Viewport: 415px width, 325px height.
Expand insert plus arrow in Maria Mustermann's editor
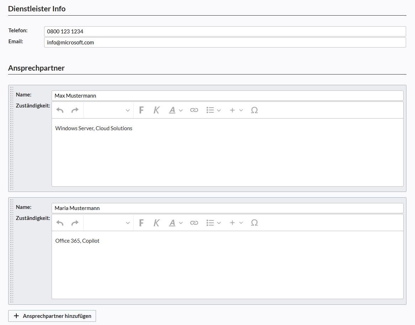241,223
